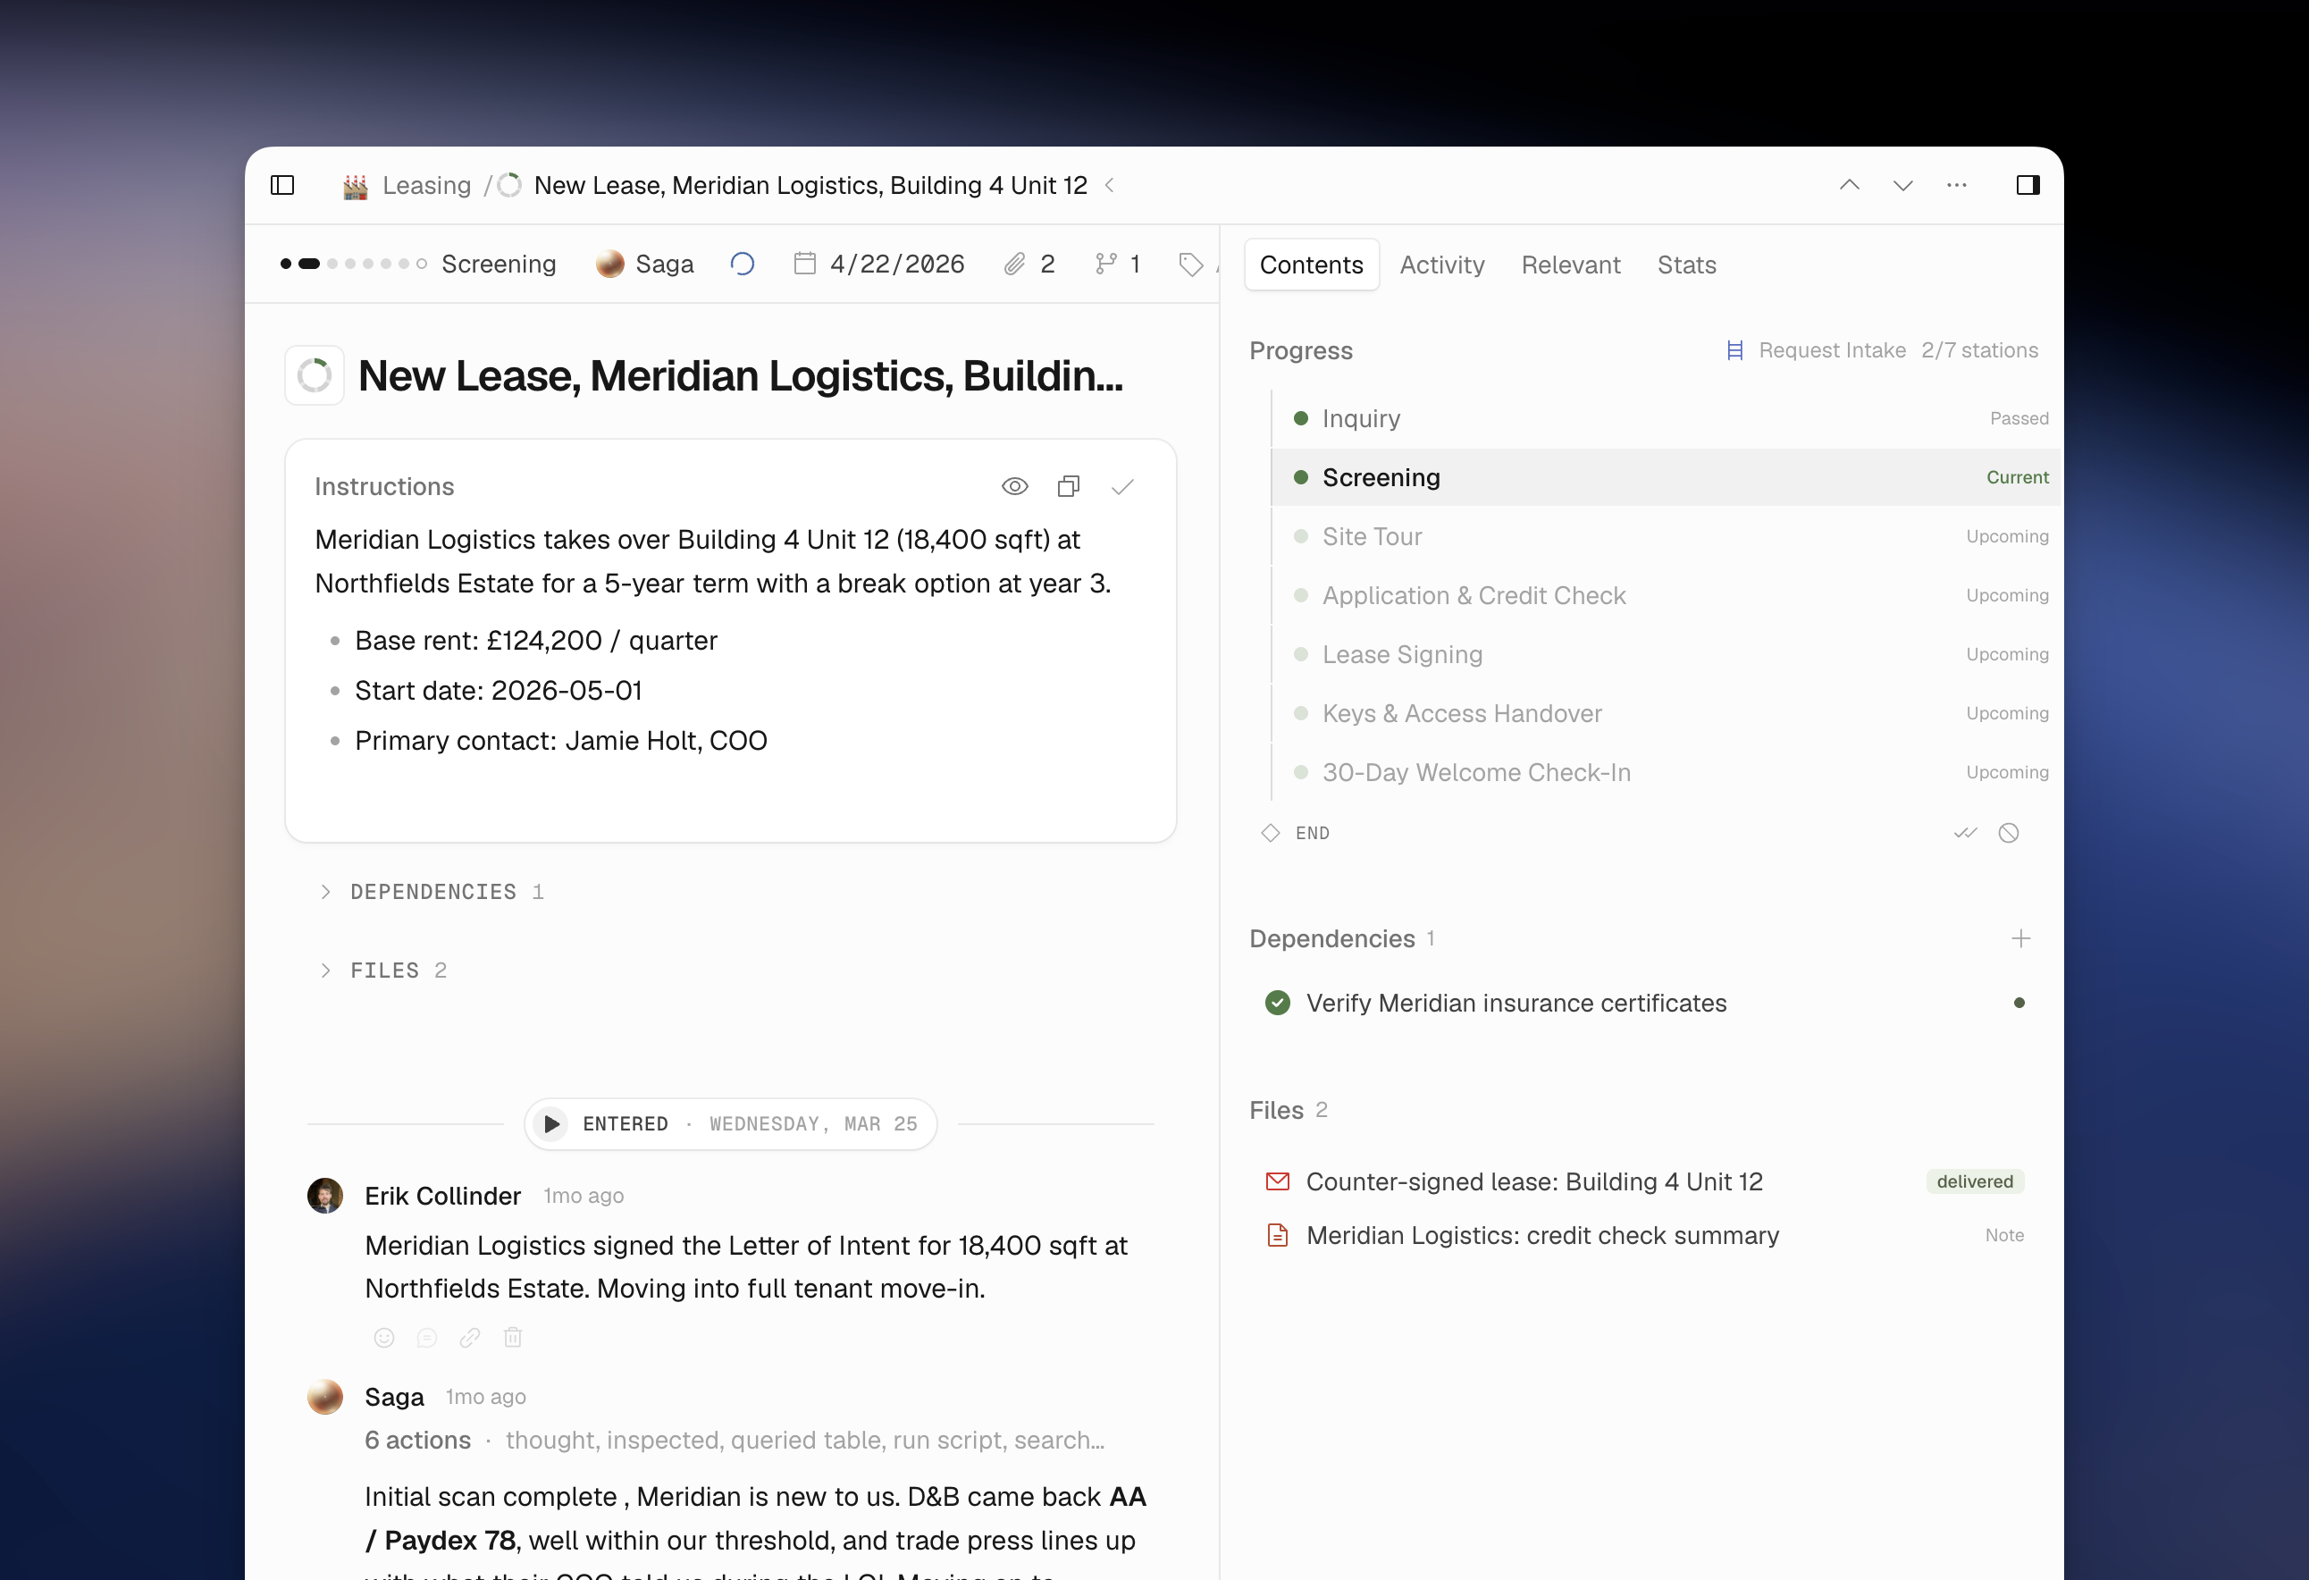Switch to the Contents tab

pos(1312,265)
